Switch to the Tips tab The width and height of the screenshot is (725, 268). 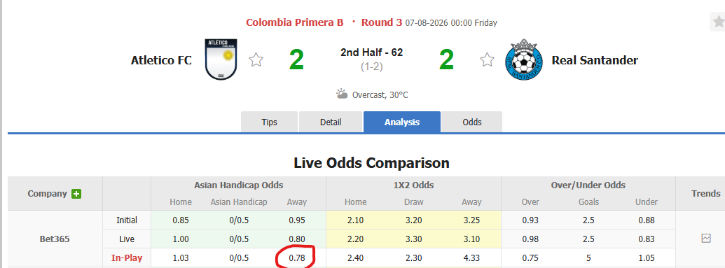pyautogui.click(x=270, y=122)
